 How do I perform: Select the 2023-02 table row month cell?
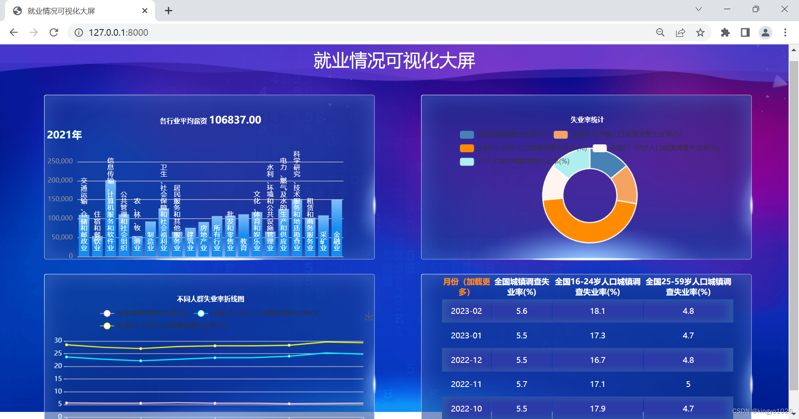pyautogui.click(x=466, y=311)
